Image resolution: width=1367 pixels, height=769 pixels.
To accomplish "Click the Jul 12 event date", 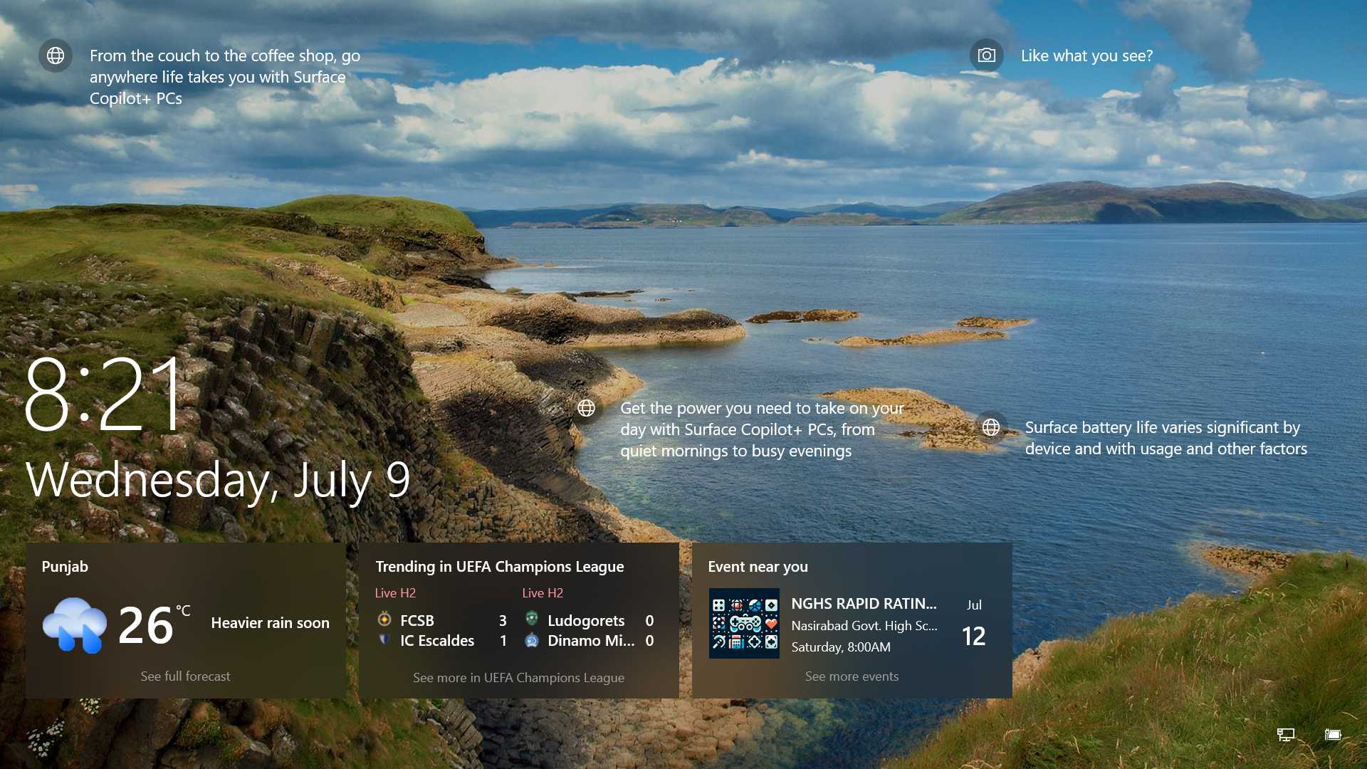I will click(973, 624).
